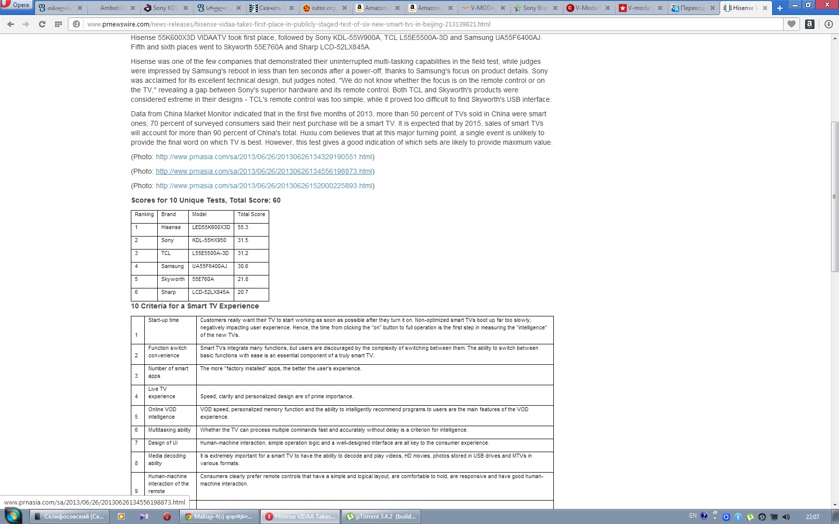Click the '10 Criteria for a Smart TV Experience' heading
The width and height of the screenshot is (839, 524).
pos(195,306)
